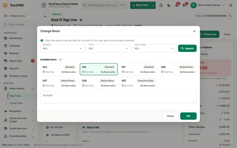237x148 pixels.
Task: Select room 208 Deluxe Room card
Action: click(x=99, y=83)
